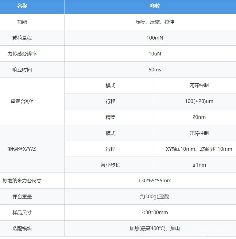Click the 闭环控制 mode cell
Viewport: 236px width, 239px height.
click(x=199, y=85)
